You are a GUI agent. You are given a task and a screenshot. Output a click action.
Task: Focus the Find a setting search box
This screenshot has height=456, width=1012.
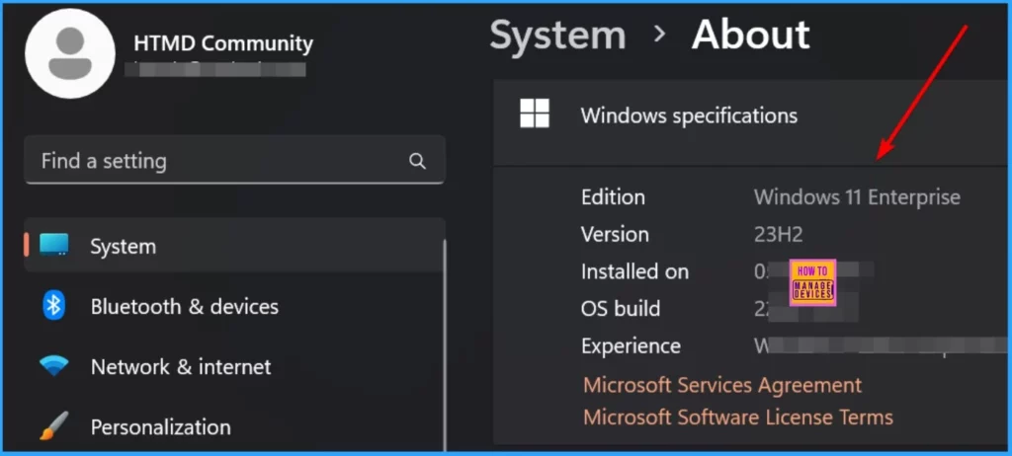click(235, 161)
